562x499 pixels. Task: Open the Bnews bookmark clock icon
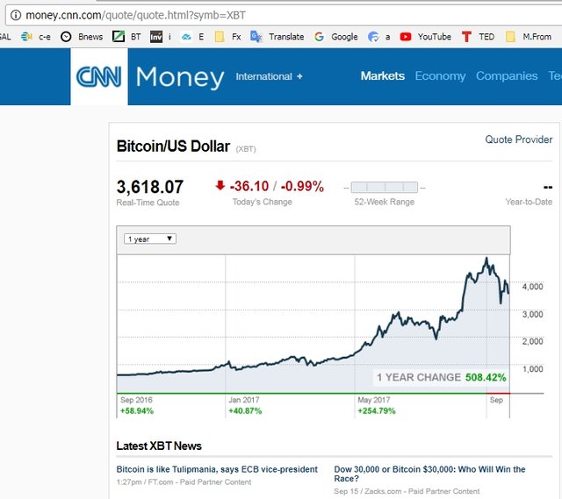(x=66, y=37)
